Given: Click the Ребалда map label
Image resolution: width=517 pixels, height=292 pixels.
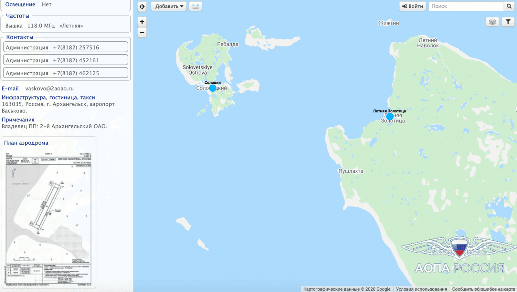Looking at the screenshot, I should coord(228,44).
